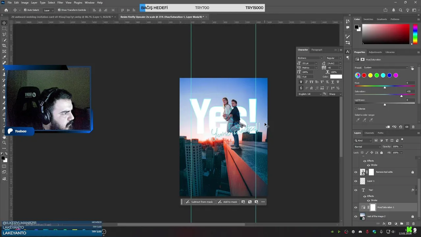421x237 pixels.
Task: Clip adjustment to layer below
Action: pos(388,127)
